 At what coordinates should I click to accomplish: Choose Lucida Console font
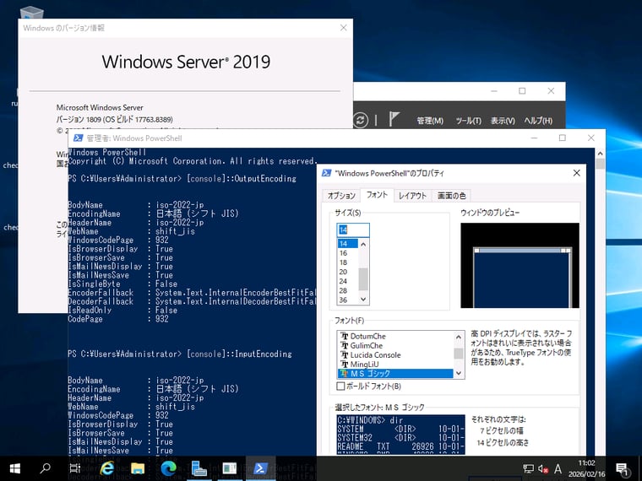395,355
